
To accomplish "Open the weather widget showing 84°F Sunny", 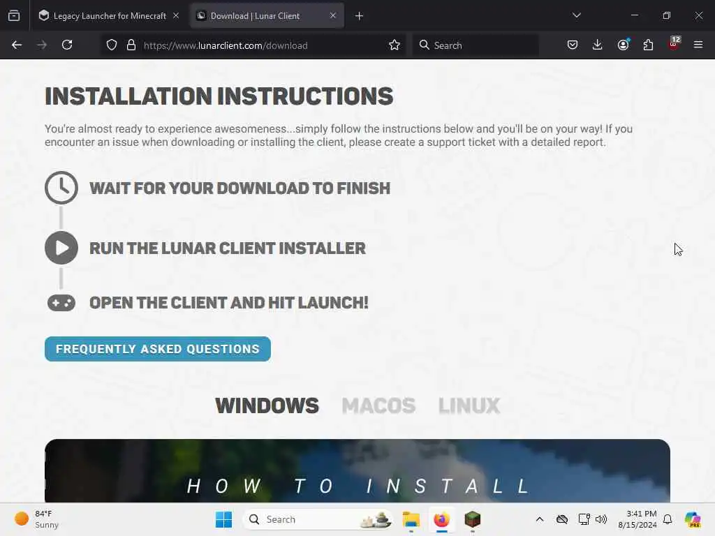I will [36, 519].
